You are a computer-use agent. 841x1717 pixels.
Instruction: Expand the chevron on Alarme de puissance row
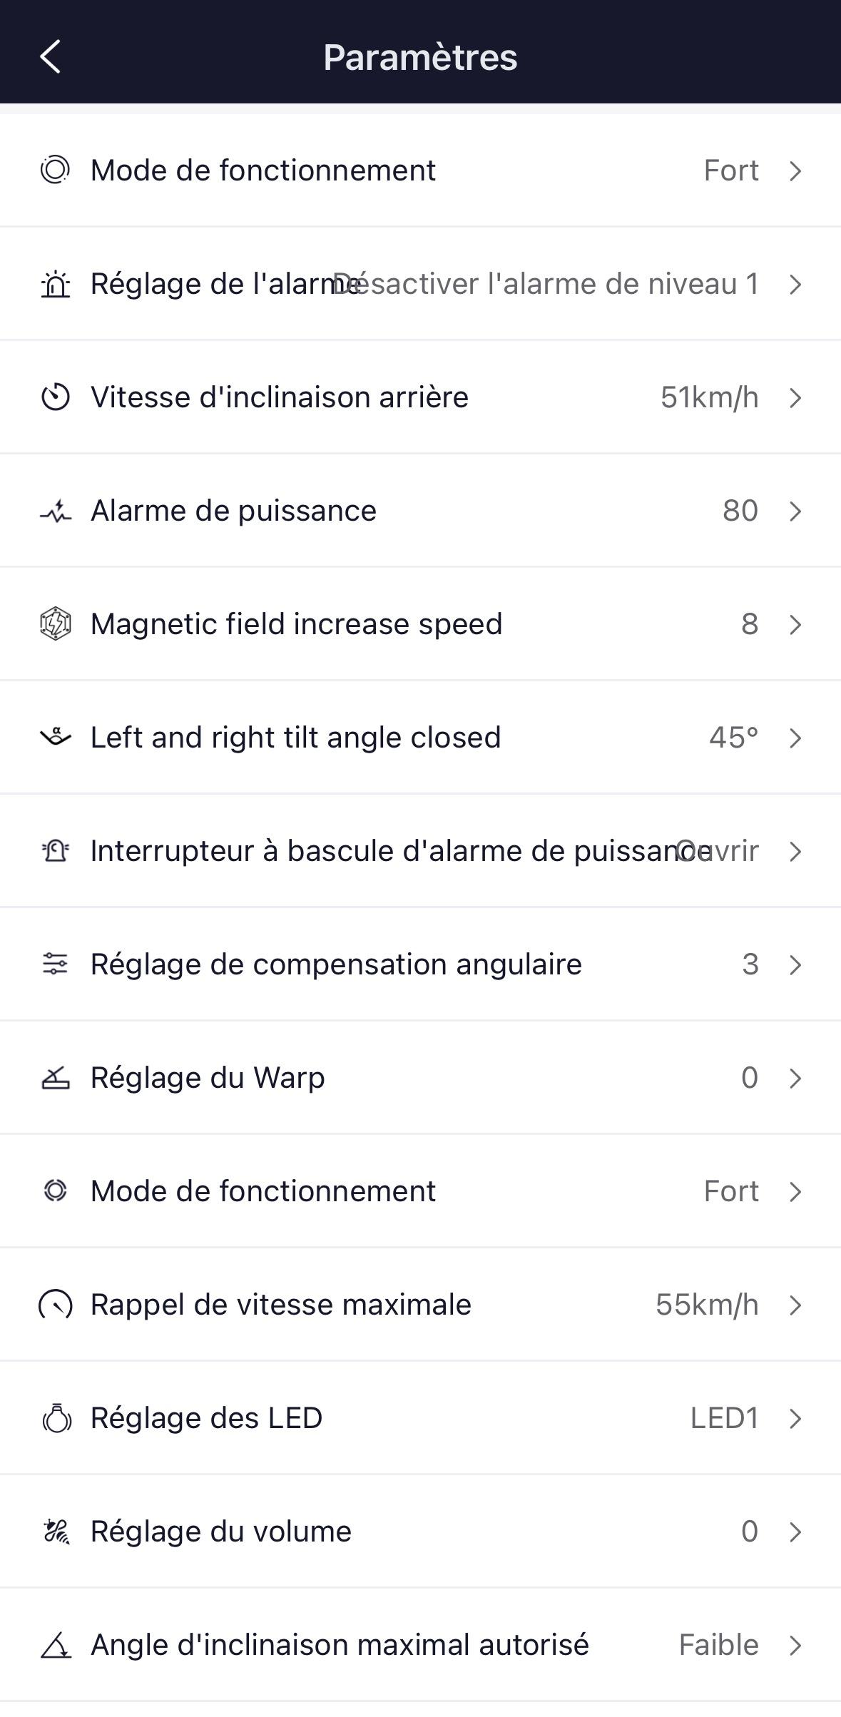pyautogui.click(x=795, y=511)
